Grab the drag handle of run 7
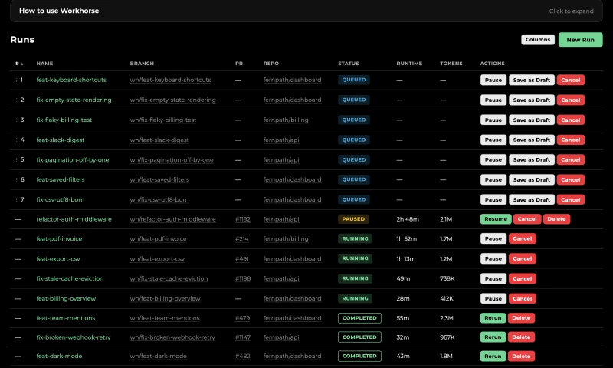This screenshot has width=613, height=368. (17, 199)
